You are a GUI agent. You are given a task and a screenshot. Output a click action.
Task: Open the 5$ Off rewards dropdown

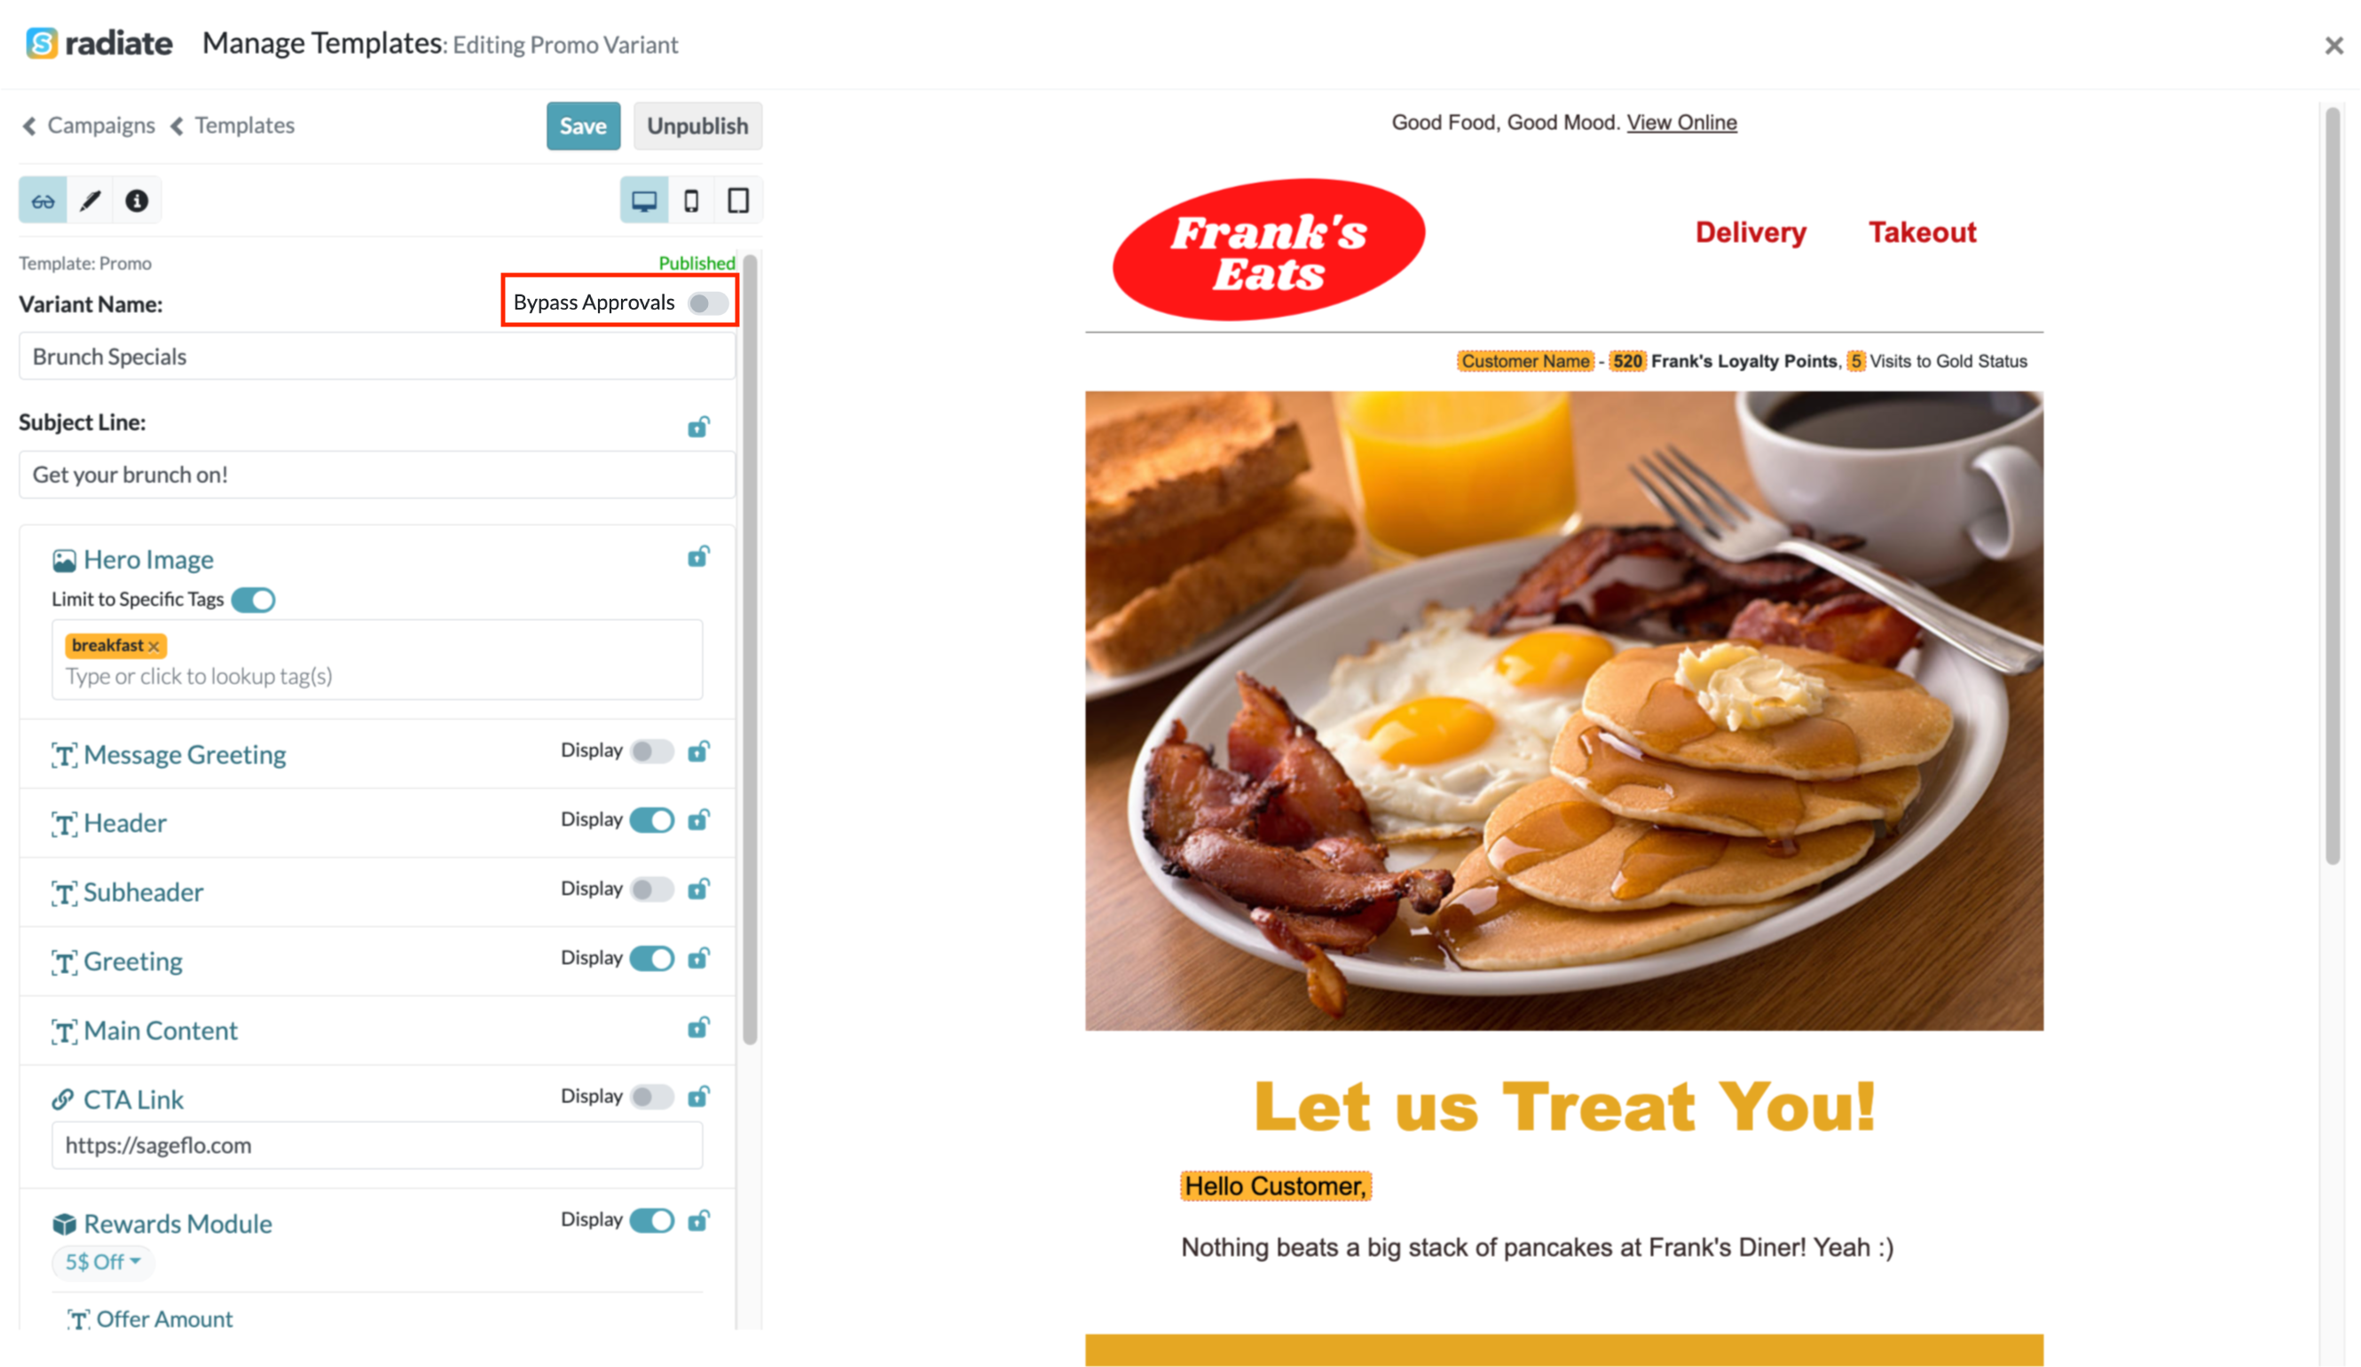pyautogui.click(x=103, y=1262)
